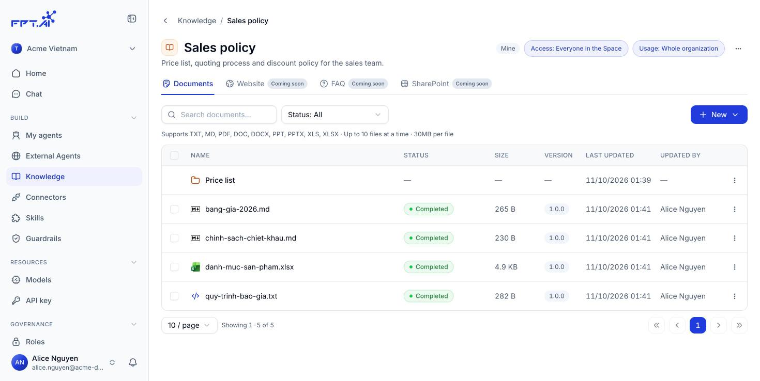
Task: Select the bang-gia-2026.md checkbox
Action: (174, 209)
